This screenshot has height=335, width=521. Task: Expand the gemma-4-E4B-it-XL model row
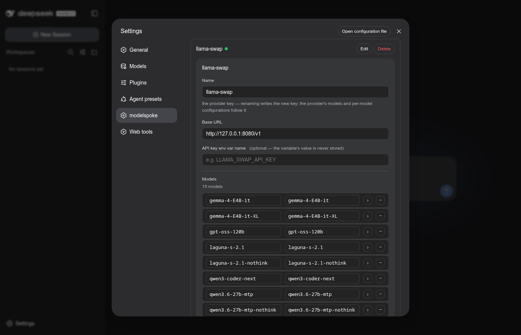[368, 216]
